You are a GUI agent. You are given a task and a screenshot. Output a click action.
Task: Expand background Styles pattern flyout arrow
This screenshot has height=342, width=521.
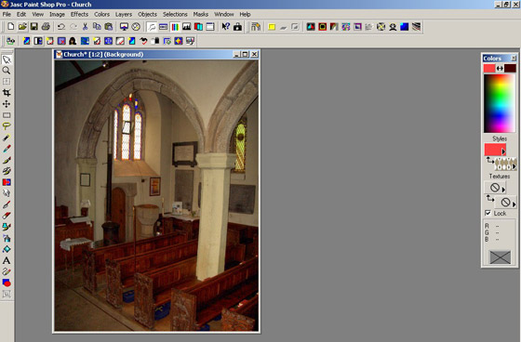point(514,166)
